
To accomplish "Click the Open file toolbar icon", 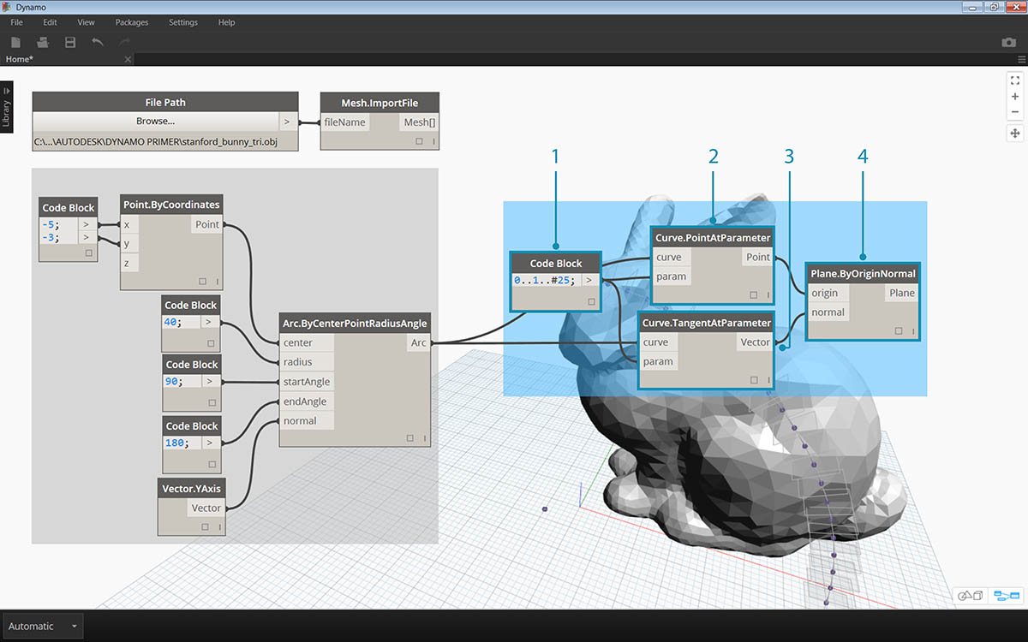I will (x=43, y=42).
